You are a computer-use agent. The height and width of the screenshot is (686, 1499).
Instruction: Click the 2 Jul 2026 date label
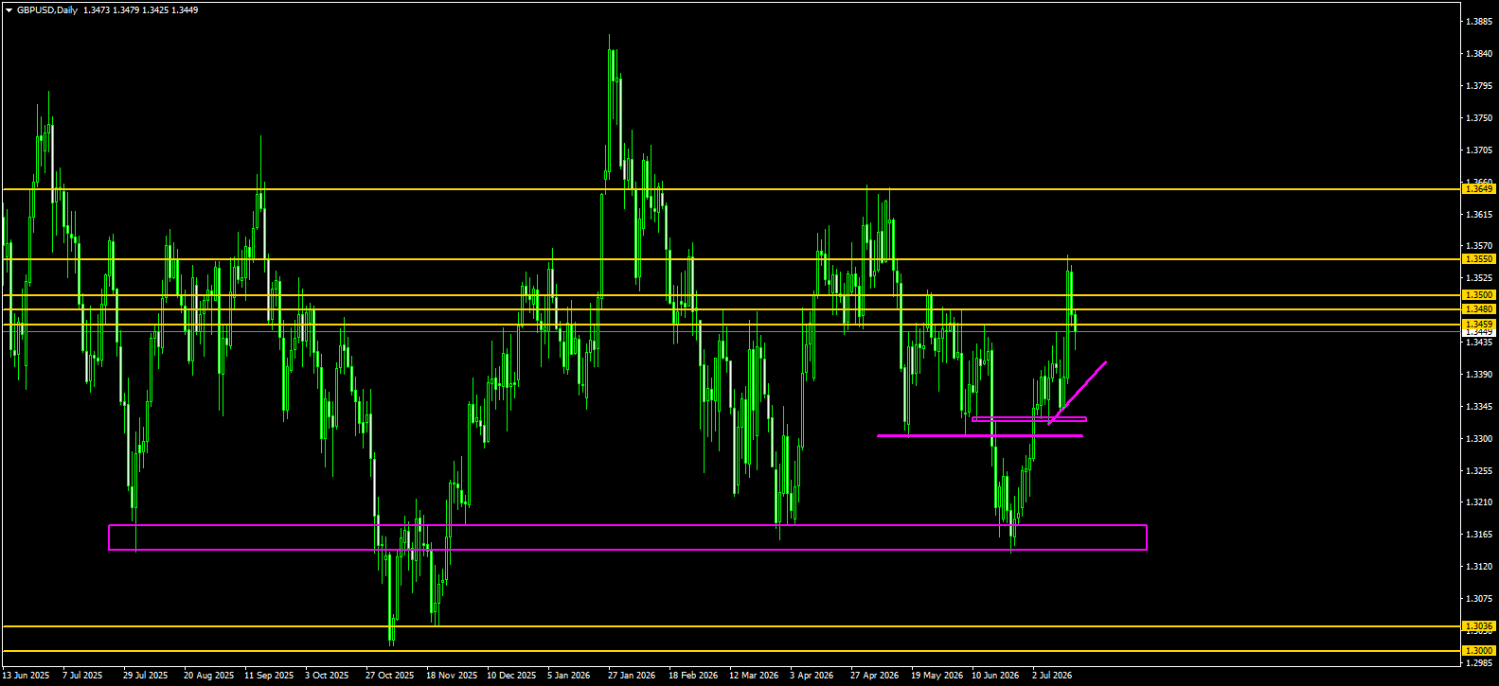(1052, 676)
